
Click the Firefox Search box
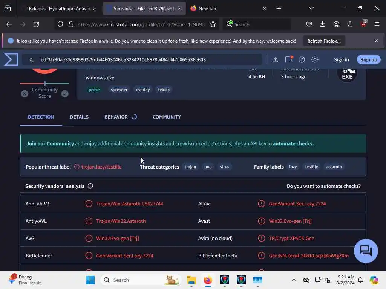coord(256,24)
